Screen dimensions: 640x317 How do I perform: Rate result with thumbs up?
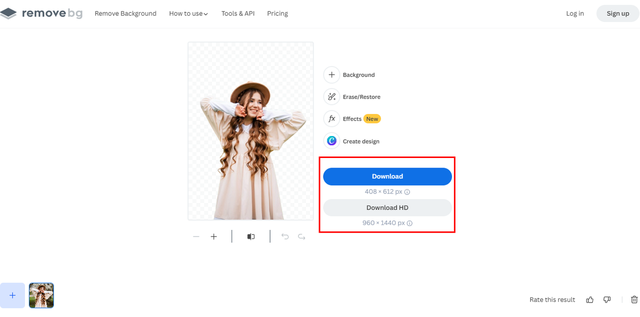590,299
